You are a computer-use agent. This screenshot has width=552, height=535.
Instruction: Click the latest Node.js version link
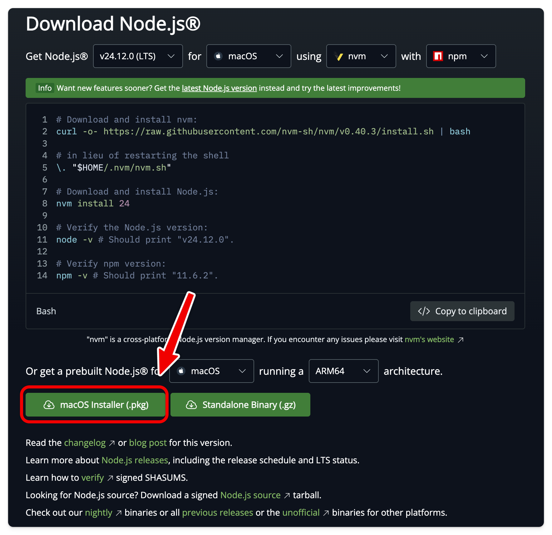(x=219, y=88)
